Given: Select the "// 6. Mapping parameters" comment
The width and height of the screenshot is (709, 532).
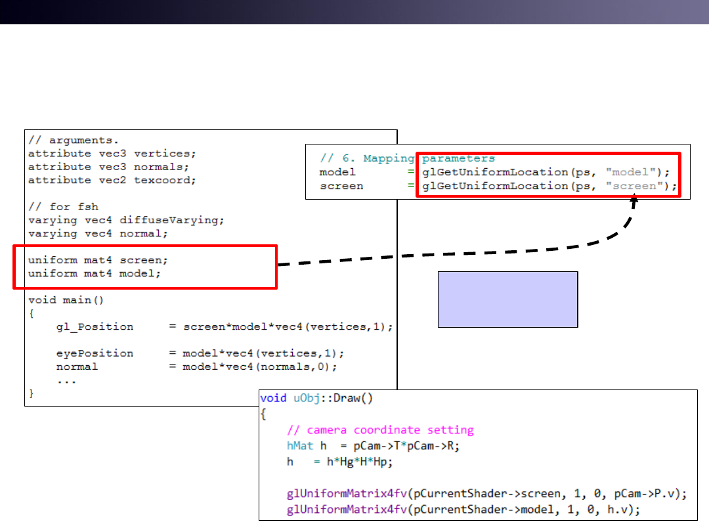Looking at the screenshot, I should pos(407,158).
